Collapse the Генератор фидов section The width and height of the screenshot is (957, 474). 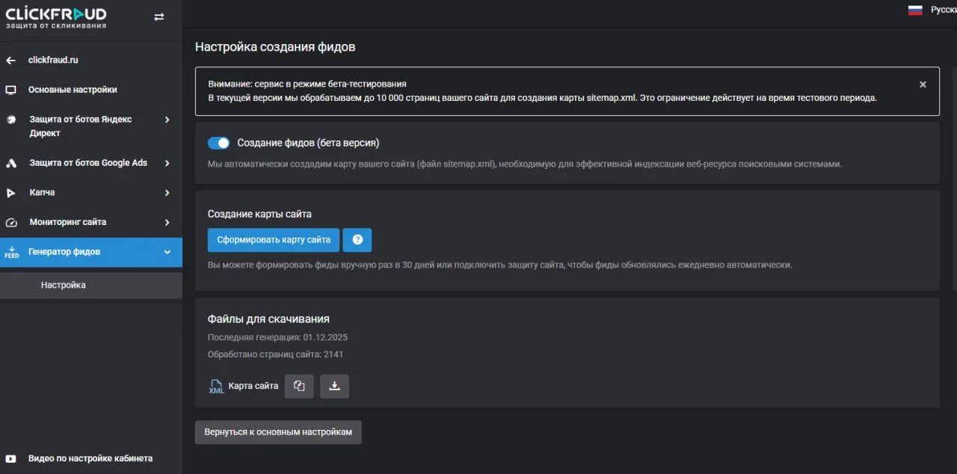tap(167, 252)
